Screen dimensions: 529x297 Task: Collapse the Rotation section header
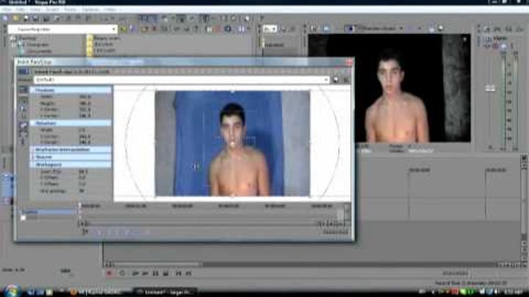pyautogui.click(x=71, y=123)
